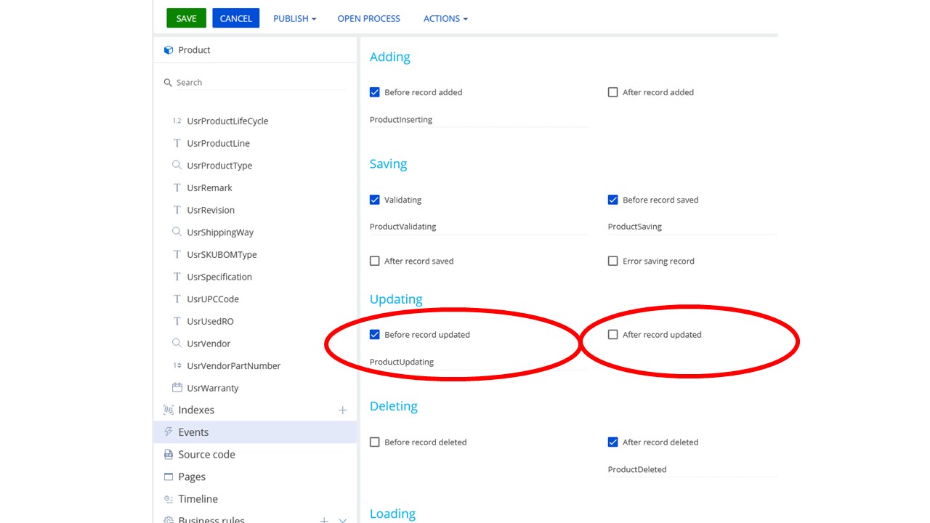Click the text type icon of UsrProductLine
The image size is (930, 523).
[x=177, y=143]
